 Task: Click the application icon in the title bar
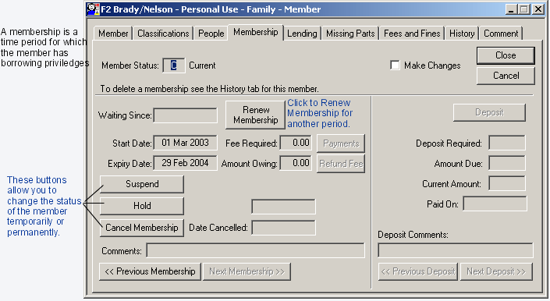[x=93, y=9]
